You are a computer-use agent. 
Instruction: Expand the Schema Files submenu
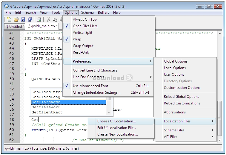click(185, 130)
